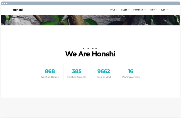Select the Satisfied Clients label
181x119 pixels.
coord(50,77)
